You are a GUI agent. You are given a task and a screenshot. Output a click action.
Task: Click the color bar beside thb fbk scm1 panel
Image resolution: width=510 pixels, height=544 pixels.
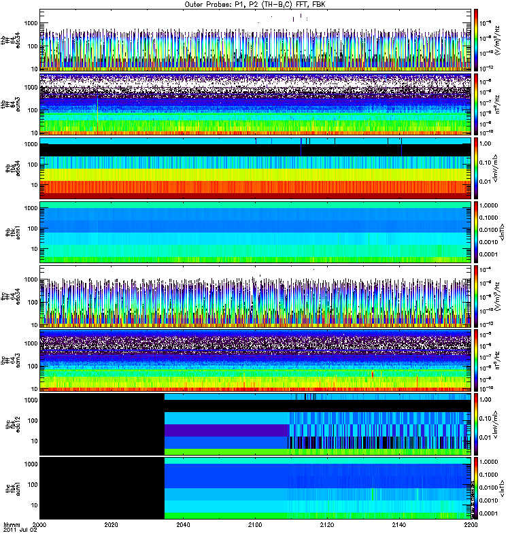click(x=476, y=232)
